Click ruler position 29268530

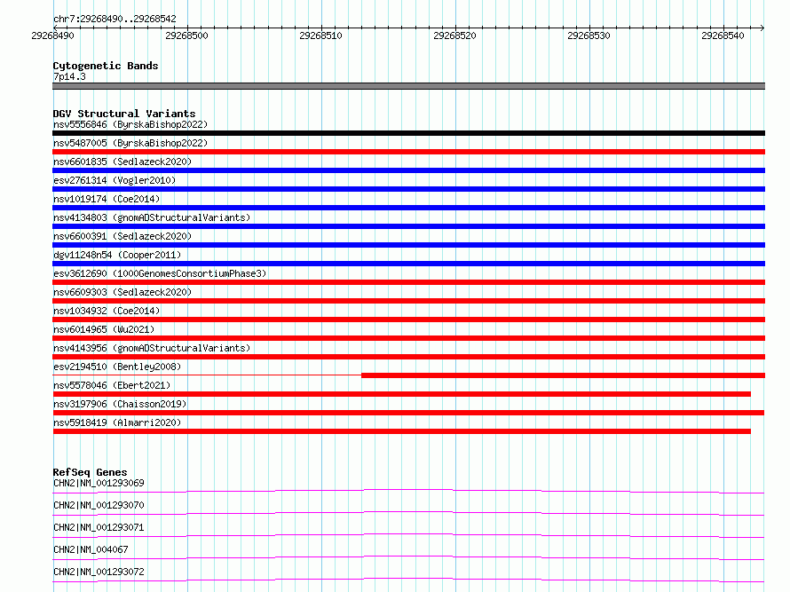(x=589, y=36)
